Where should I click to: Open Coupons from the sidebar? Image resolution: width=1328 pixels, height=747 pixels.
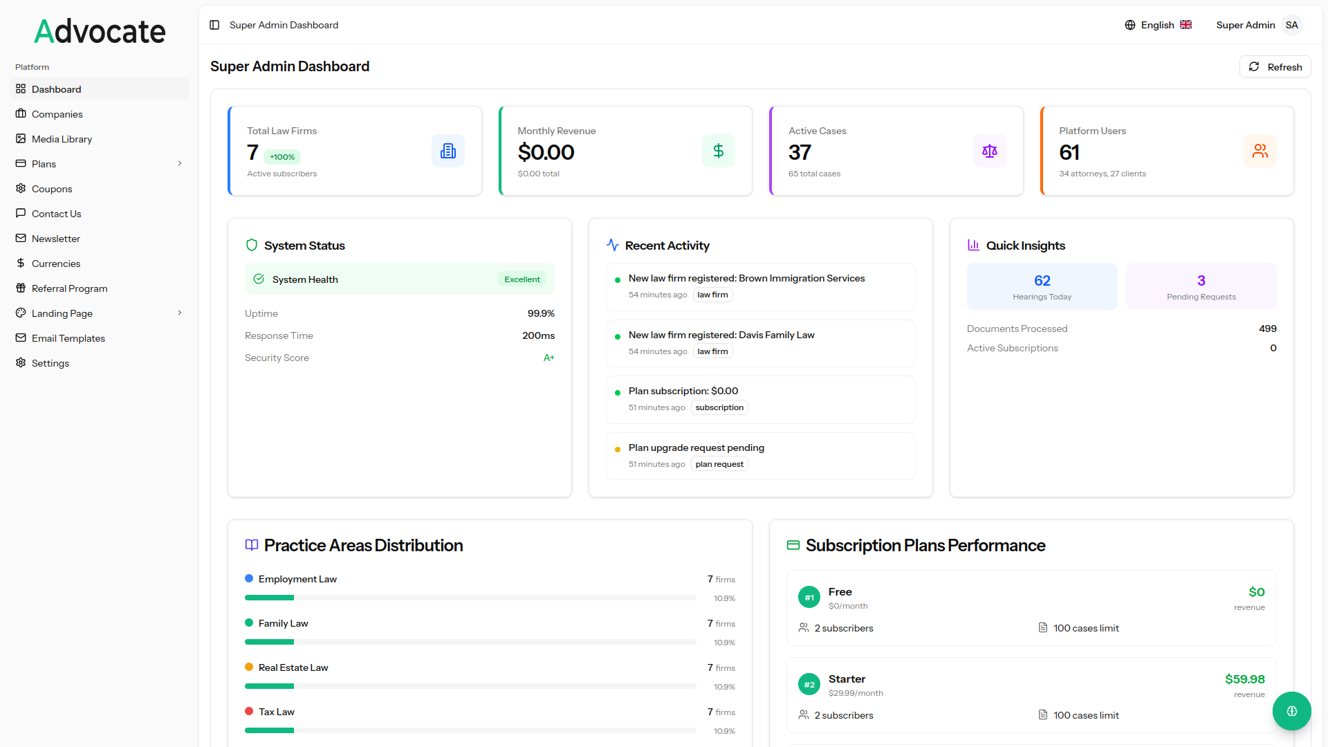click(x=51, y=189)
